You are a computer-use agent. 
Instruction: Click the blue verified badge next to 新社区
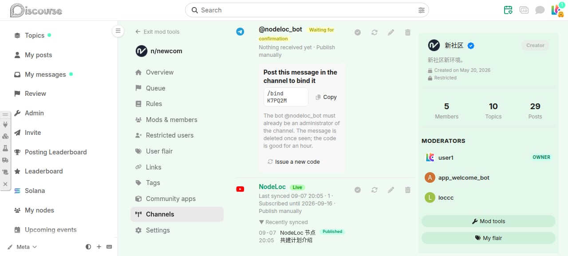coord(471,46)
